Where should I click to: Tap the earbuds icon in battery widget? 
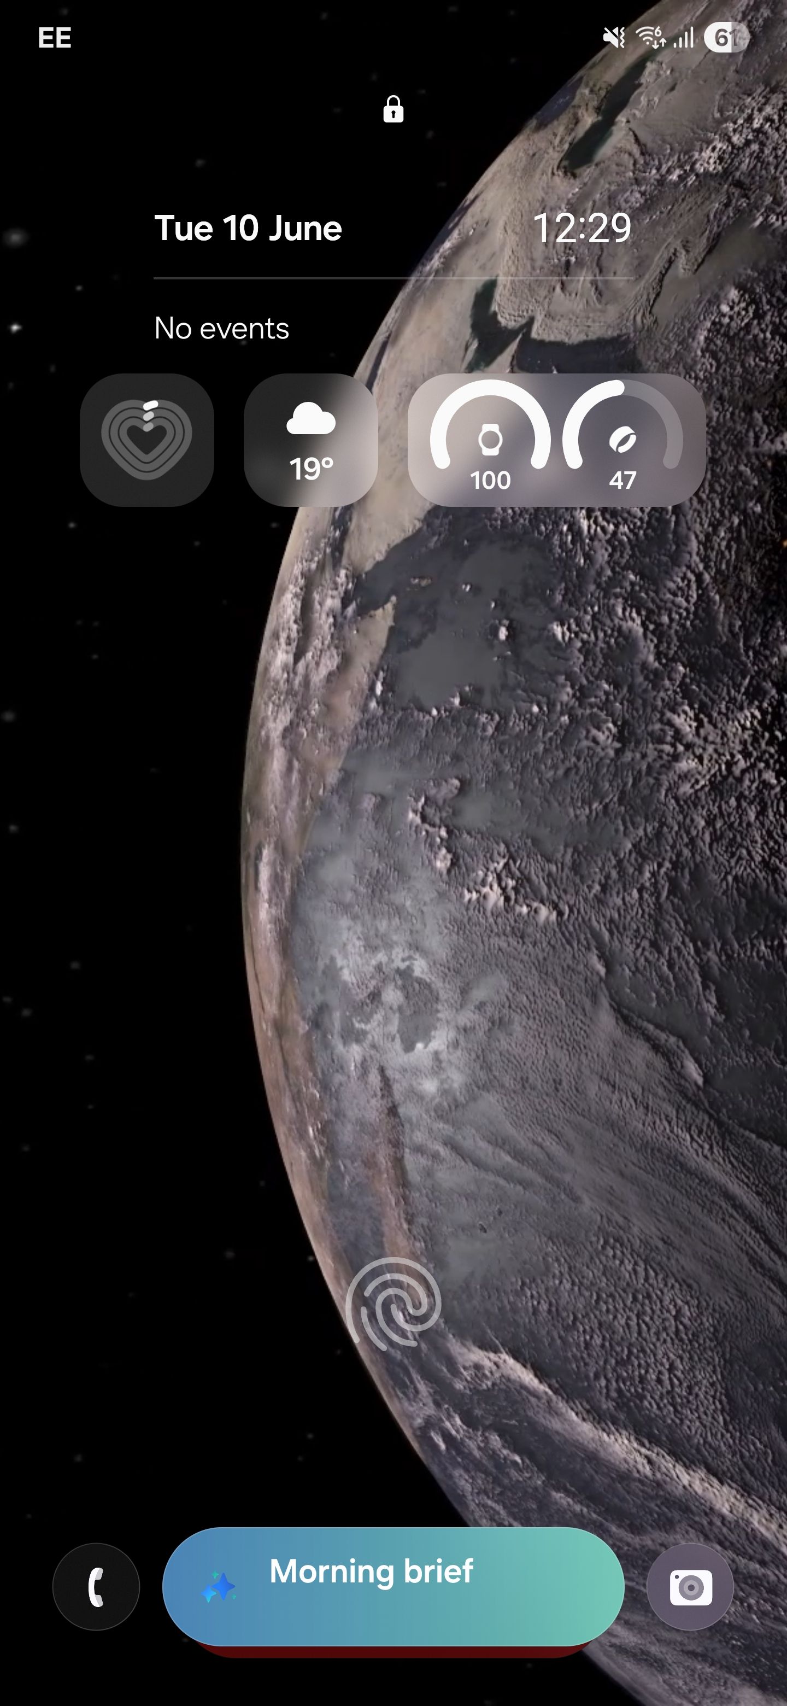[x=622, y=439]
